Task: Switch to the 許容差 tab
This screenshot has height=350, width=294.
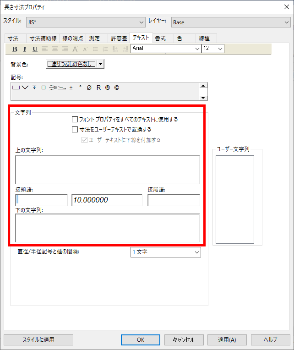Action: click(x=119, y=38)
